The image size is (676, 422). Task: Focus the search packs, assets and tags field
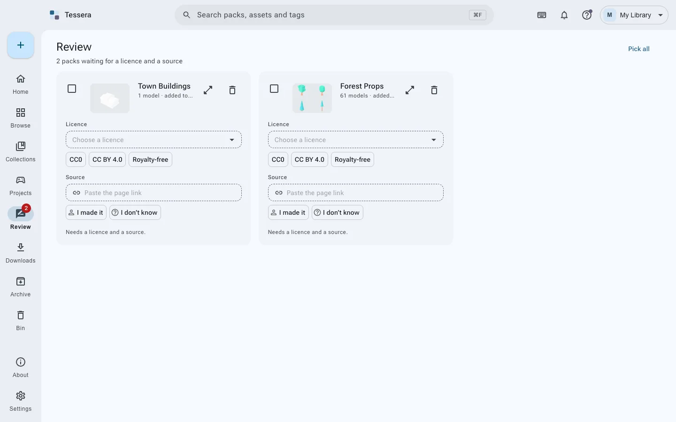[x=334, y=15]
